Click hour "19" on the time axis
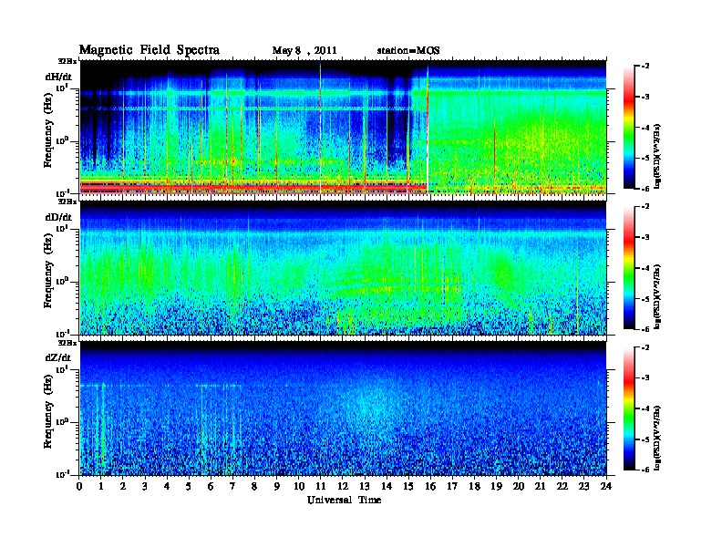 coord(496,487)
